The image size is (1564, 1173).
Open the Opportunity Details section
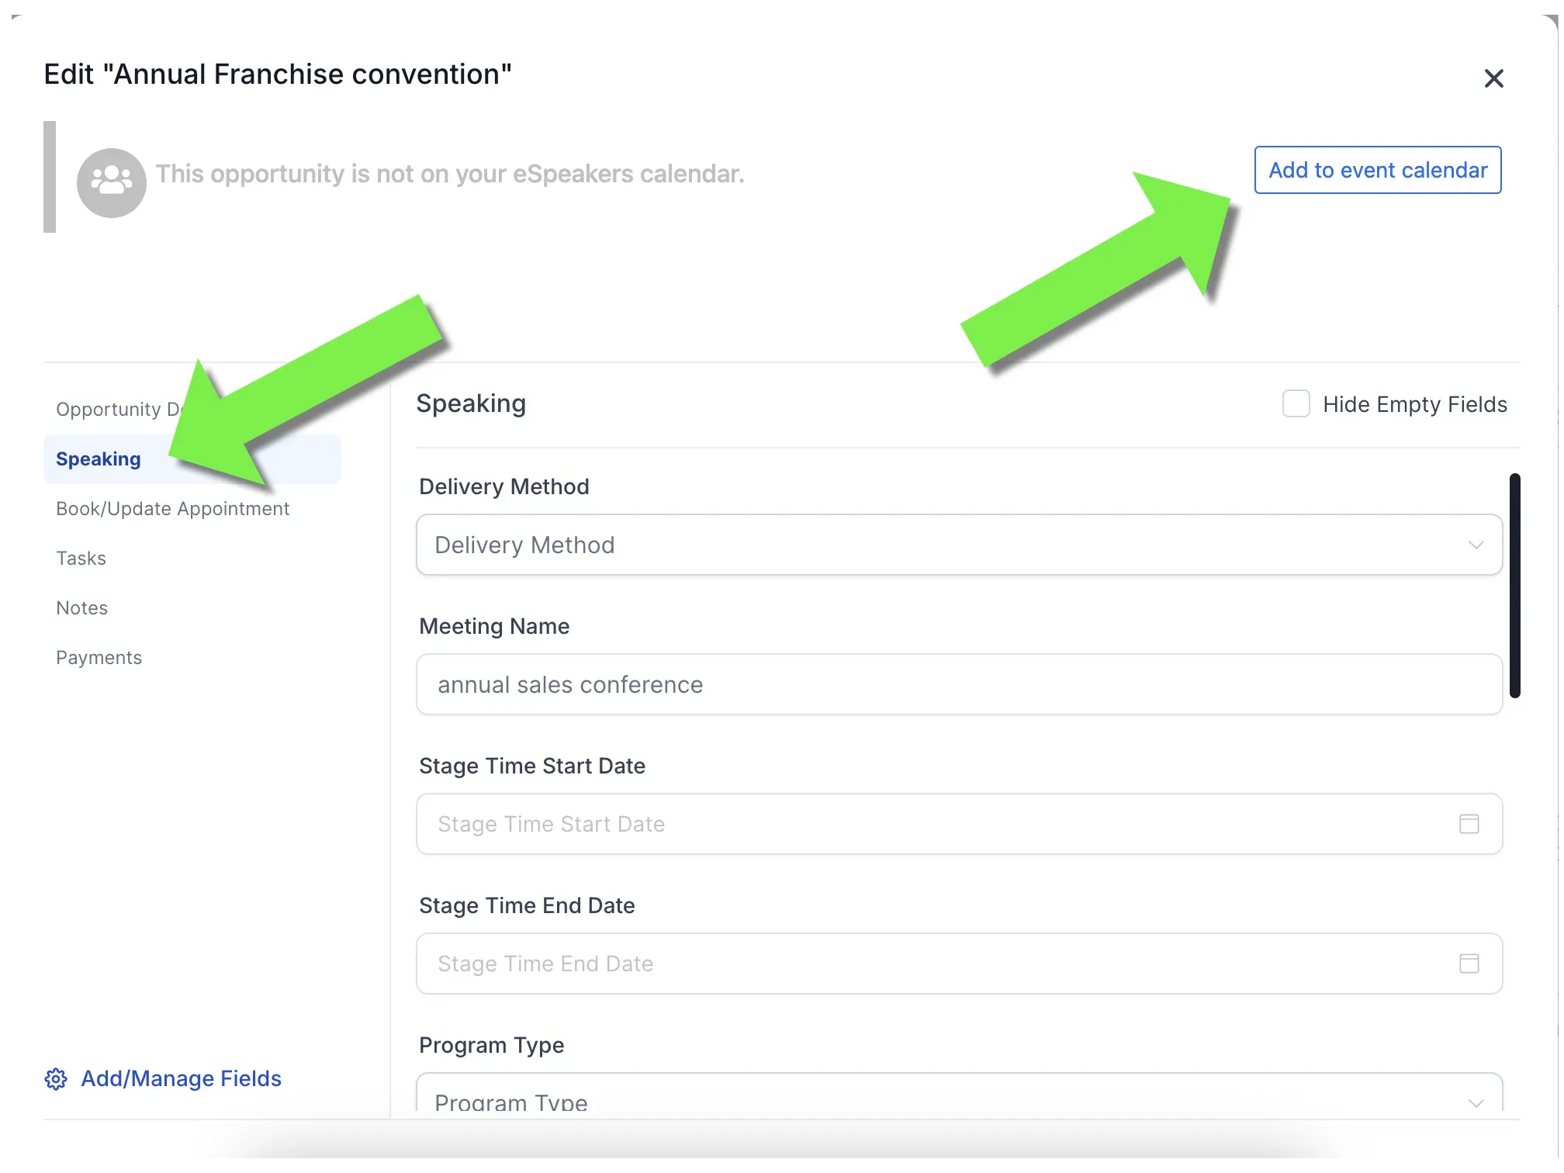pyautogui.click(x=118, y=411)
